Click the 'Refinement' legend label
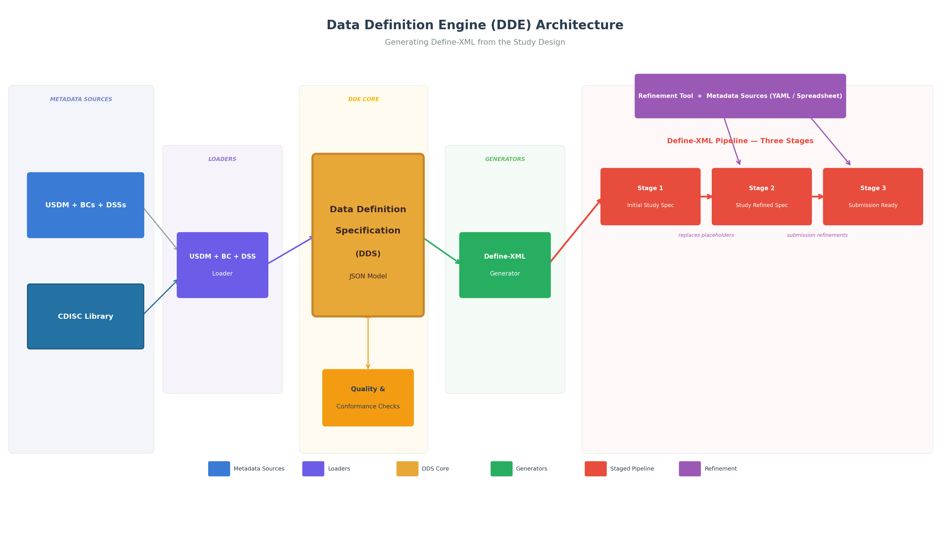Screen dimensions: 950x539 [x=721, y=469]
